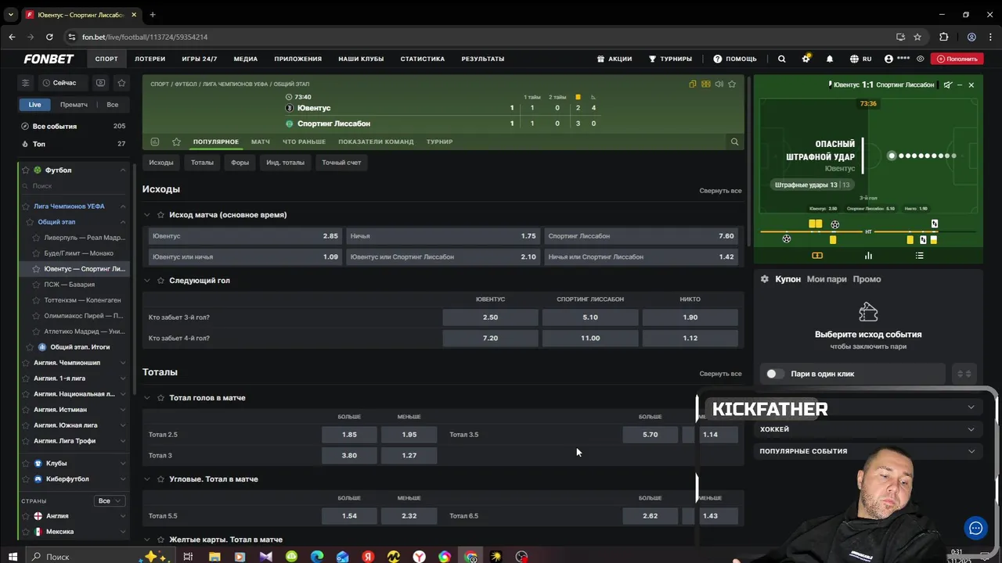Click the sidebar Поиск search field
Image resolution: width=1002 pixels, height=563 pixels.
(74, 186)
